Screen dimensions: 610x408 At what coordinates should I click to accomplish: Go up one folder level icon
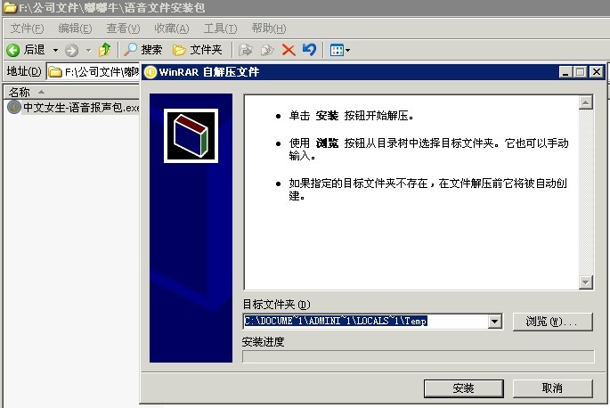click(105, 50)
